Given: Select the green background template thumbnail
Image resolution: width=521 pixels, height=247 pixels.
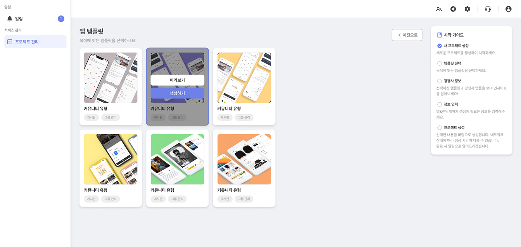Looking at the screenshot, I should (x=178, y=159).
